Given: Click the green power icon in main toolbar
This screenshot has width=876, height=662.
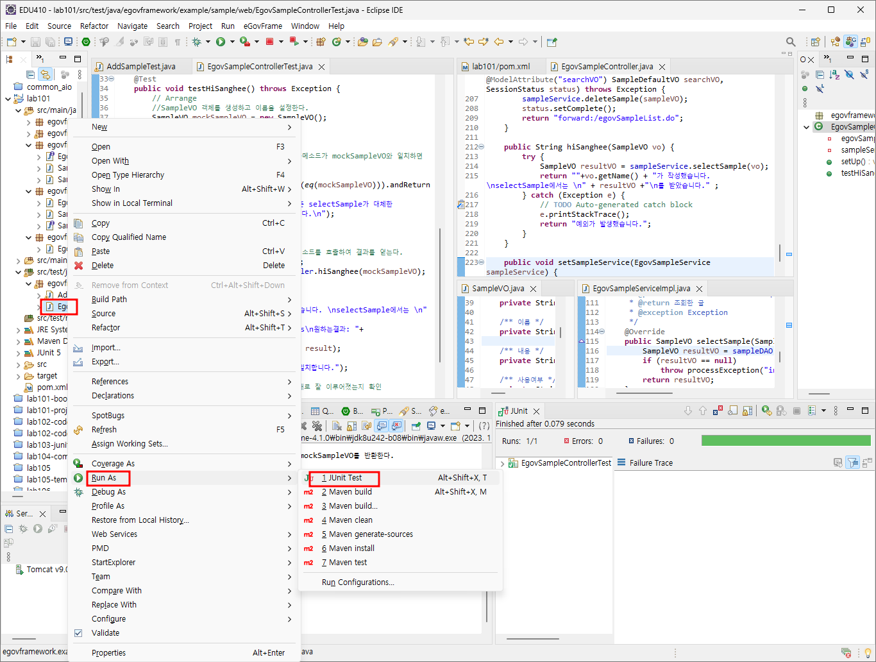Looking at the screenshot, I should [x=86, y=42].
